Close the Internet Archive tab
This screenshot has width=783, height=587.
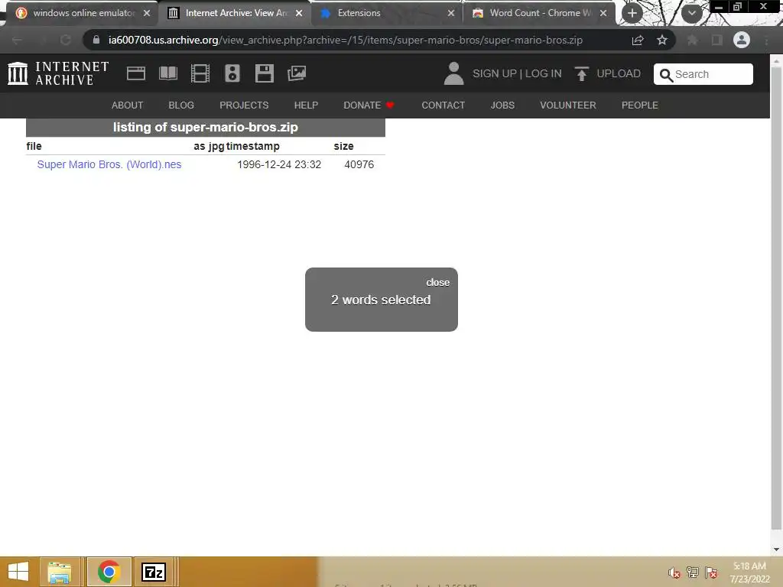(299, 13)
